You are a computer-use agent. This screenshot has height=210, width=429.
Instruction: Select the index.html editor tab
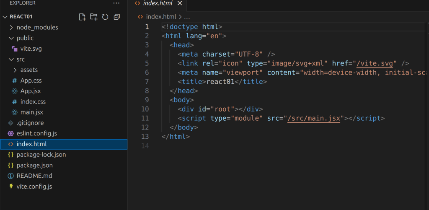[157, 3]
